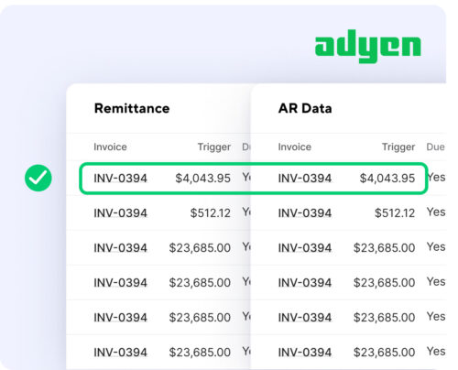Viewport: 458px width, 370px height.
Task: Click the green checkmark match icon
Action: pos(38,178)
